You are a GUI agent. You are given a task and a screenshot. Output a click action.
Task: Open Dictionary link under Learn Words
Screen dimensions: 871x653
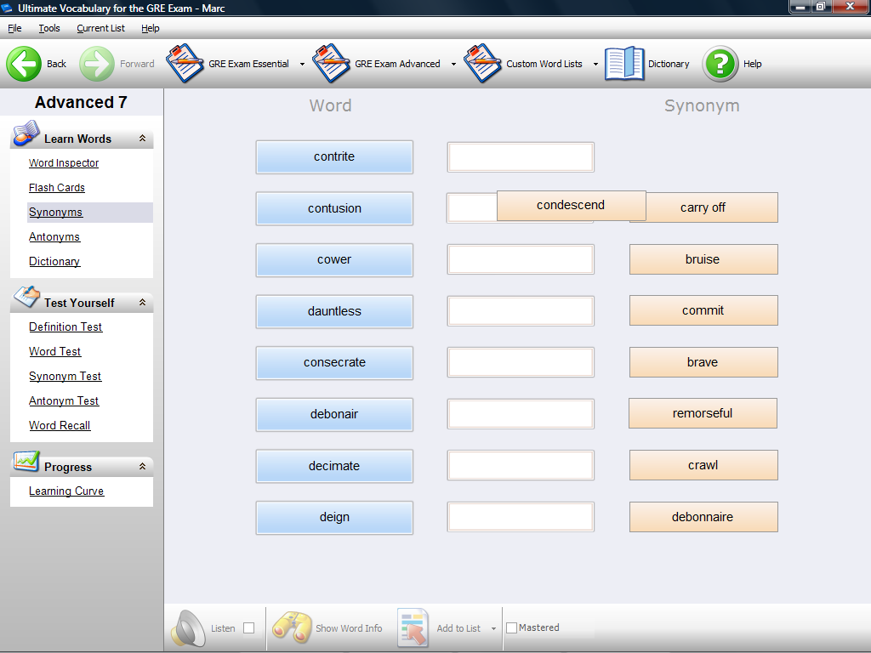click(x=54, y=261)
